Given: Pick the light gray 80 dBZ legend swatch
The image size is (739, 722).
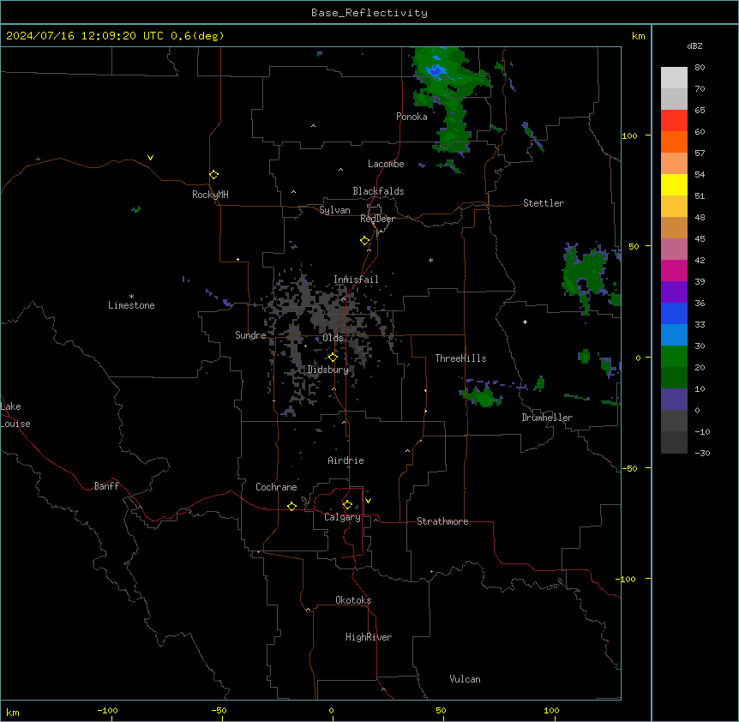Looking at the screenshot, I should point(674,77).
